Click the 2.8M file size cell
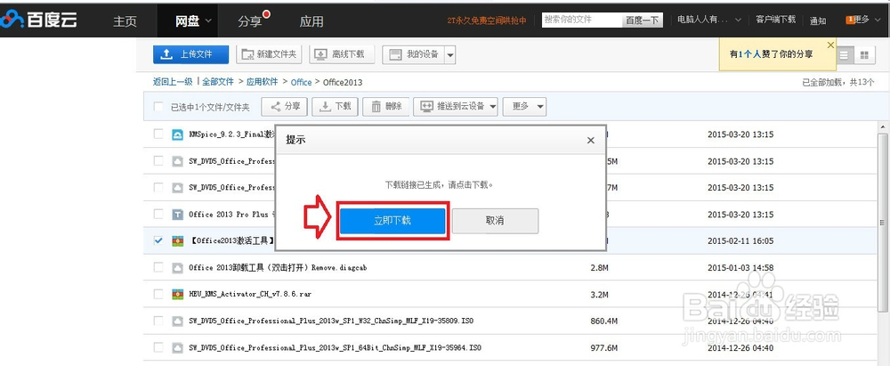 (x=599, y=268)
